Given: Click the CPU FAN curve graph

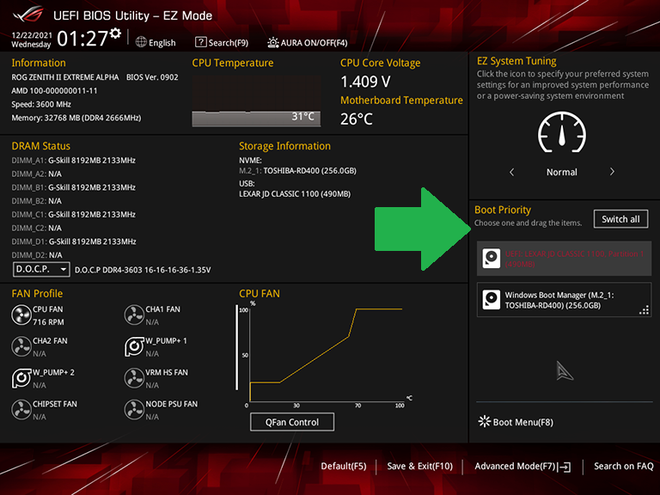Looking at the screenshot, I should [x=327, y=353].
